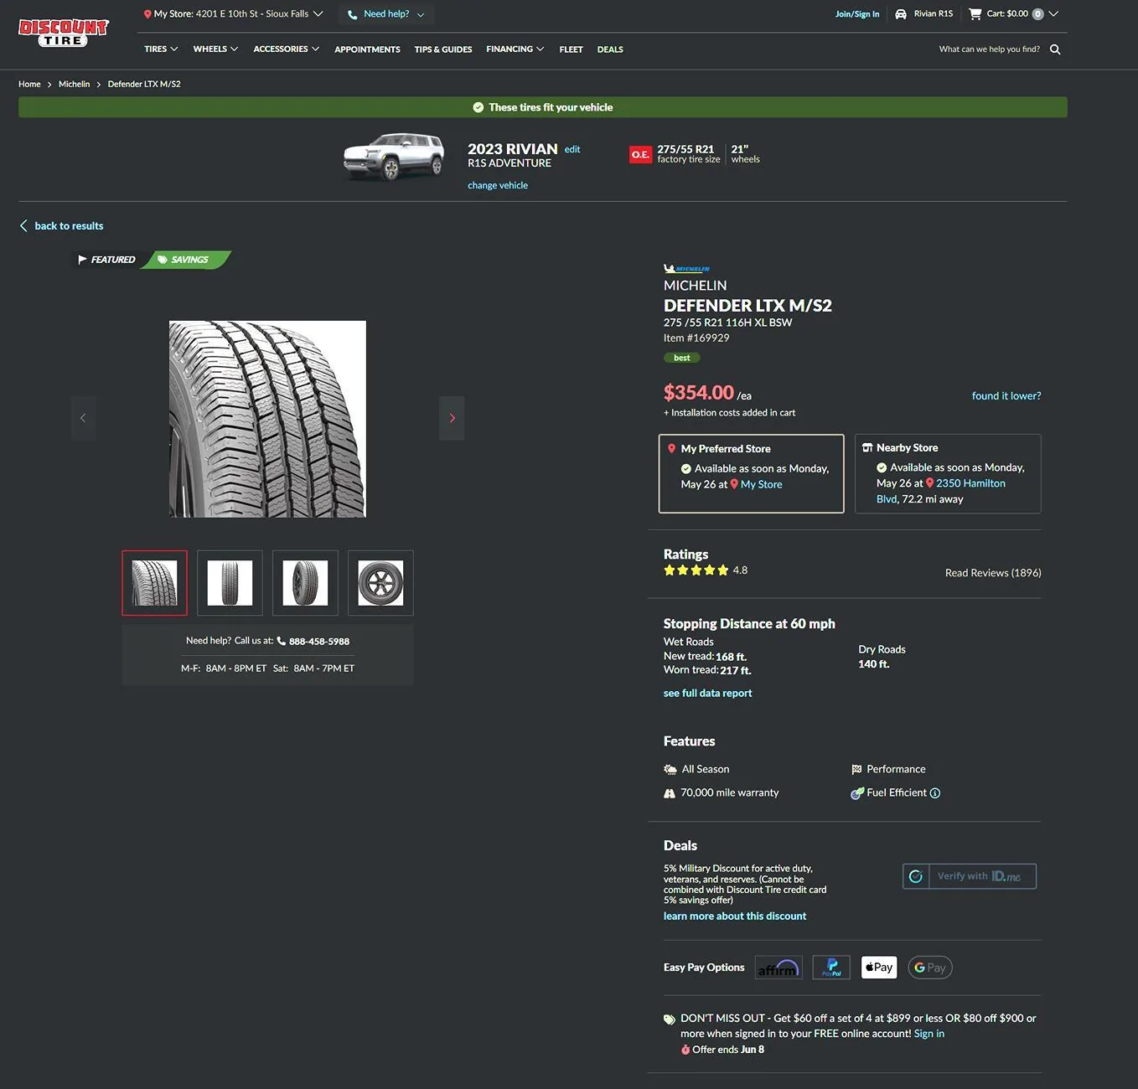This screenshot has width=1138, height=1089.
Task: Click the Discount Tire logo
Action: click(x=64, y=33)
